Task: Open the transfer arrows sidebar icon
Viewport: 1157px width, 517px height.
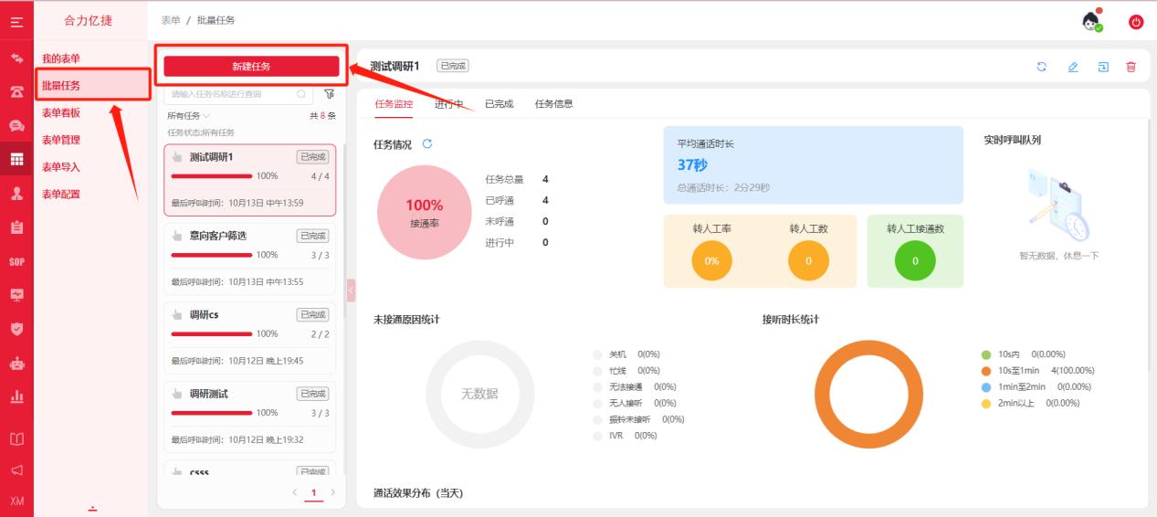Action: (16, 58)
